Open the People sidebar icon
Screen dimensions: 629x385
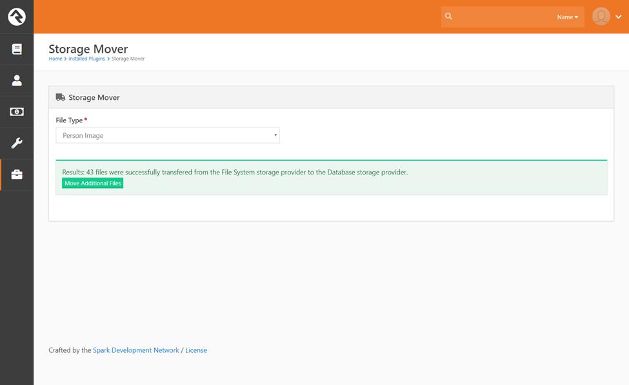point(16,80)
